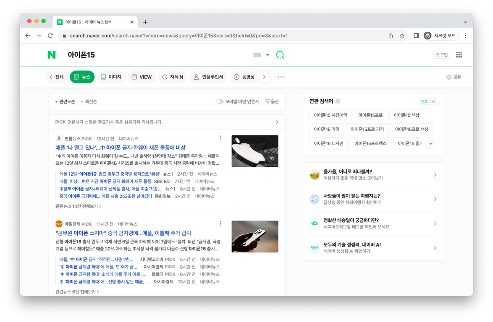This screenshot has height=322, width=493.
Task: Close the 연관 검색어 box
Action: tap(433, 101)
